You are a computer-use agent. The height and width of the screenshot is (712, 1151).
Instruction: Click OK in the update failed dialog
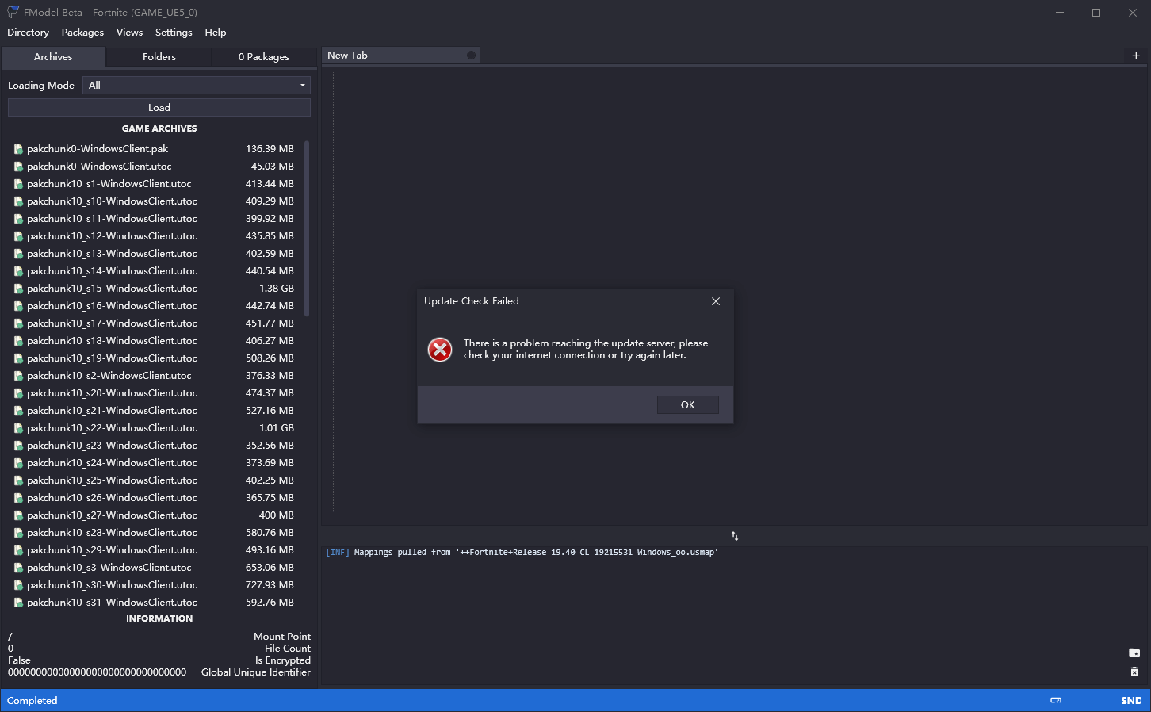[688, 404]
